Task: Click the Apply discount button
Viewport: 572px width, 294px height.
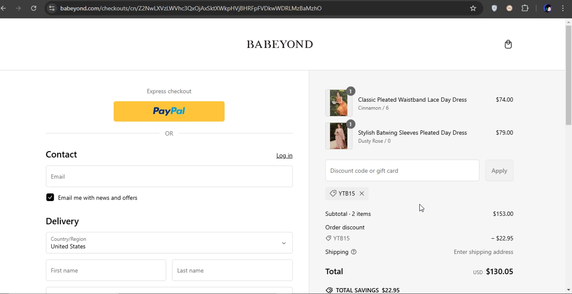Action: [x=499, y=170]
